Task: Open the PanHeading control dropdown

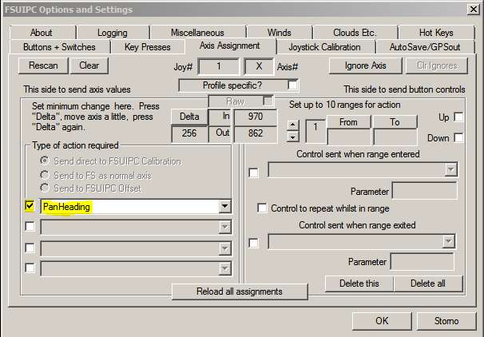Action: (224, 206)
